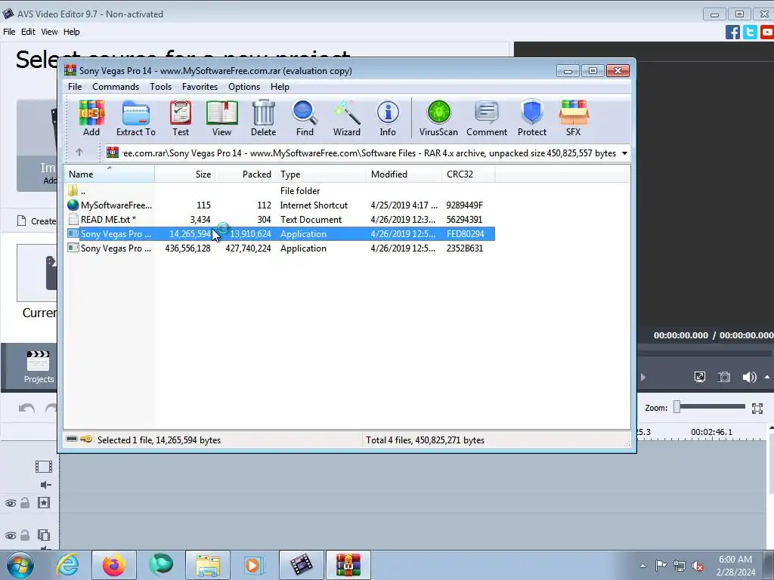Expand the WinRAR address path dropdown
Image resolution: width=774 pixels, height=580 pixels.
[624, 153]
